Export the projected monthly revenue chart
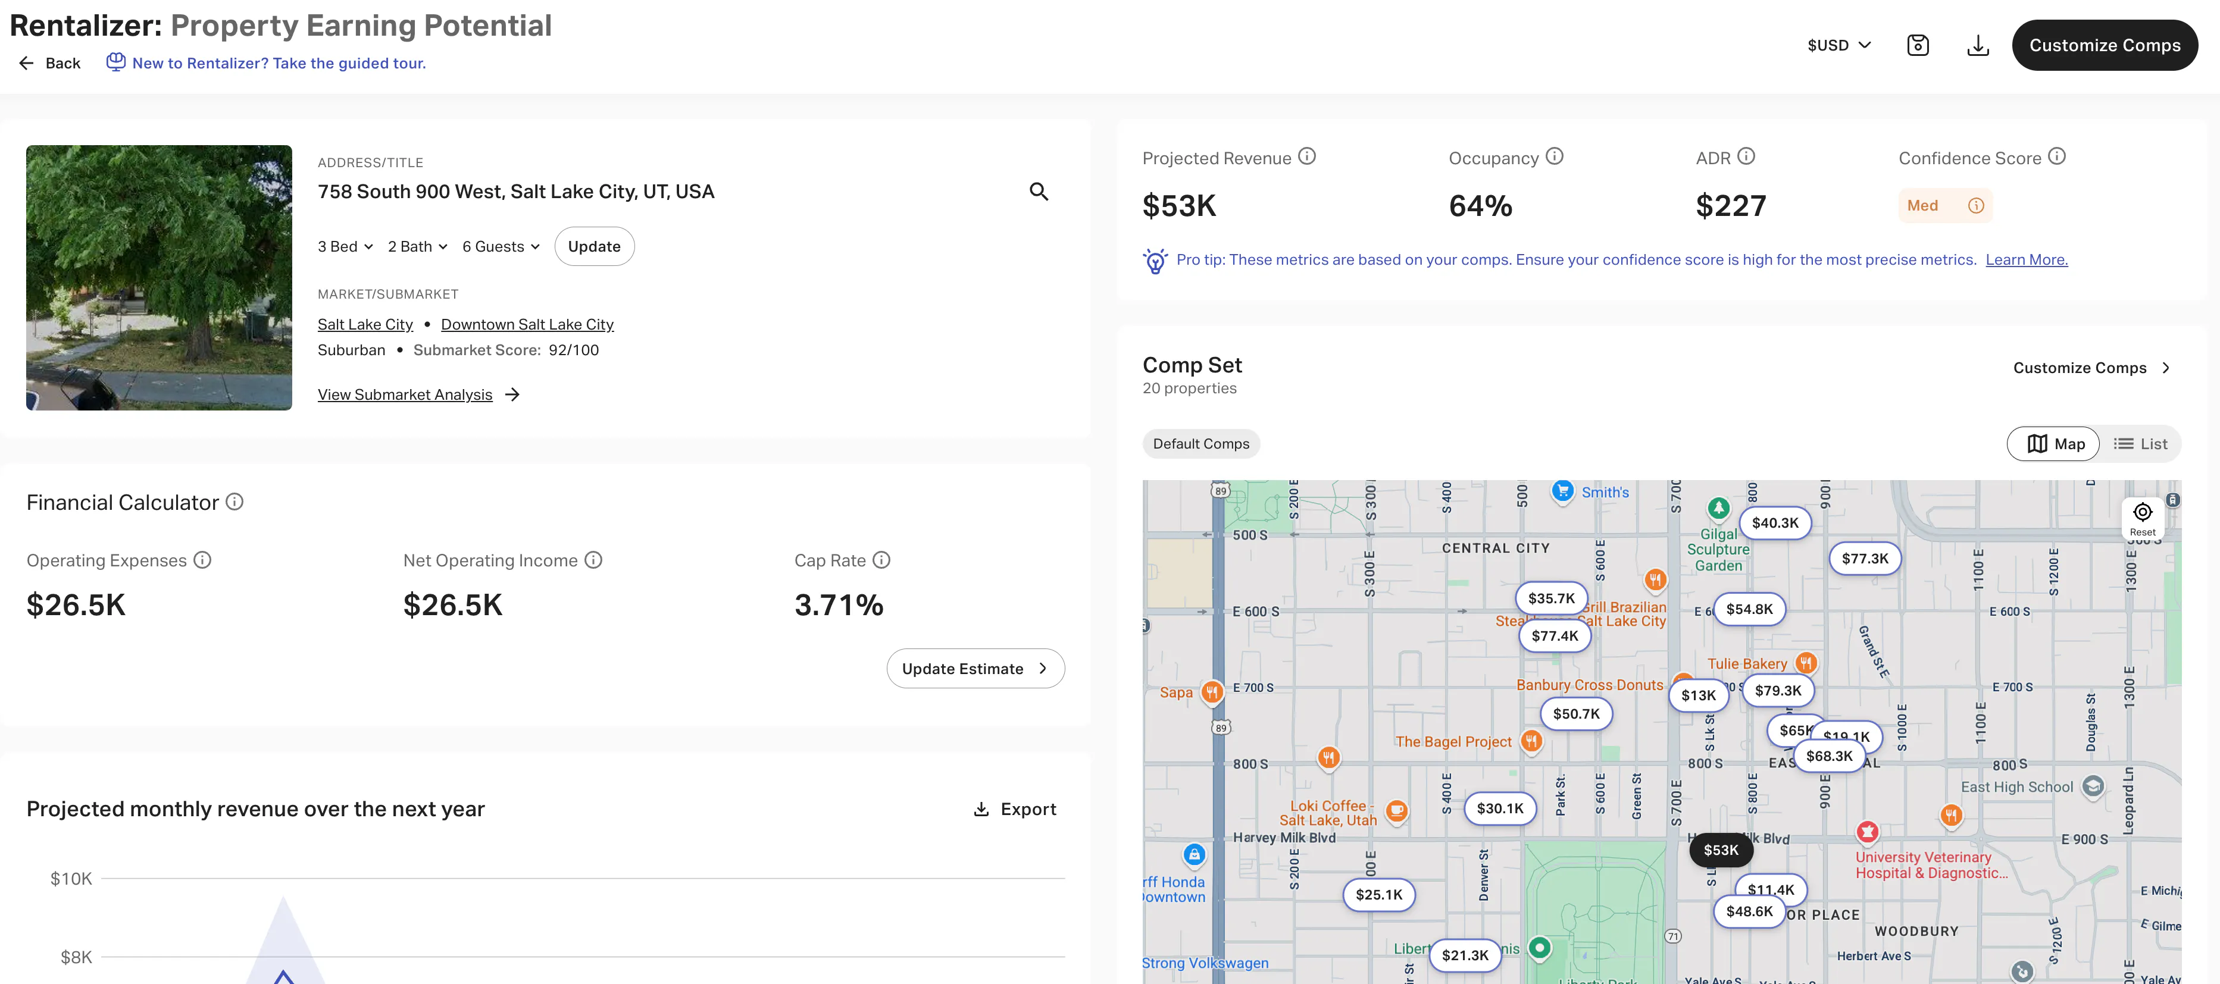Screen dimensions: 2220x984 (1014, 809)
